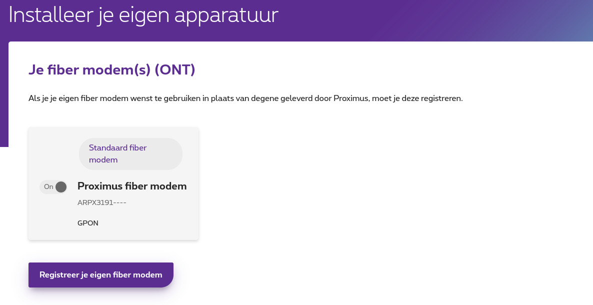Click the "Je fiber modem(s) (ONT)" heading

(111, 70)
